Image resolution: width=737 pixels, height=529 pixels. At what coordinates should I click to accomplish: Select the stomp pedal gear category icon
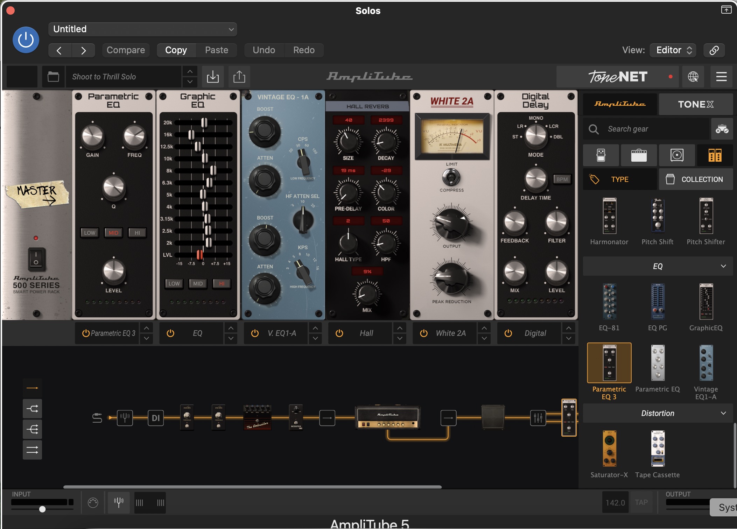pyautogui.click(x=601, y=155)
